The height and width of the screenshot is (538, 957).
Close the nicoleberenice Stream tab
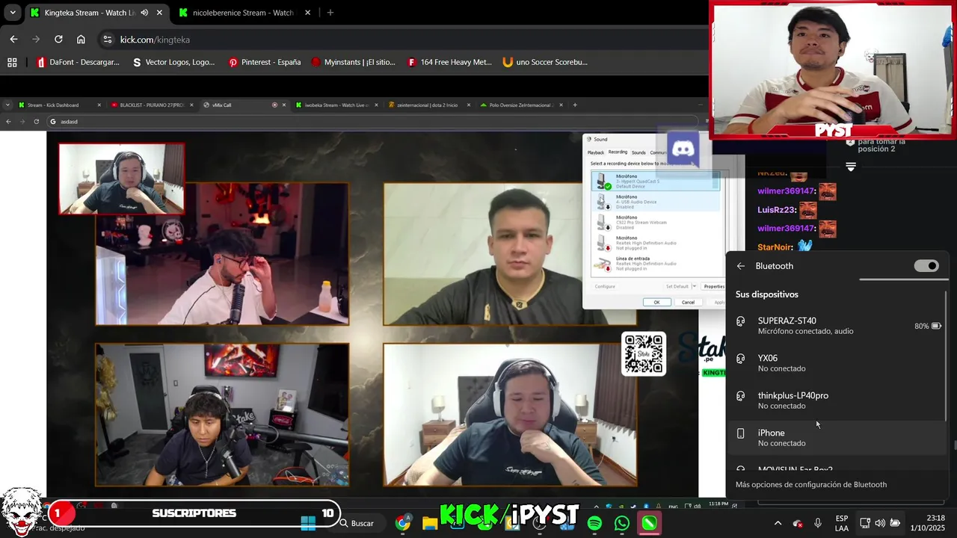click(x=307, y=13)
